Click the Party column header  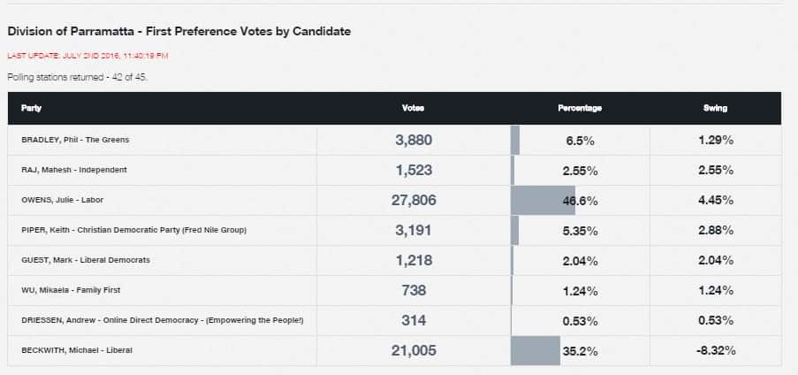click(32, 108)
